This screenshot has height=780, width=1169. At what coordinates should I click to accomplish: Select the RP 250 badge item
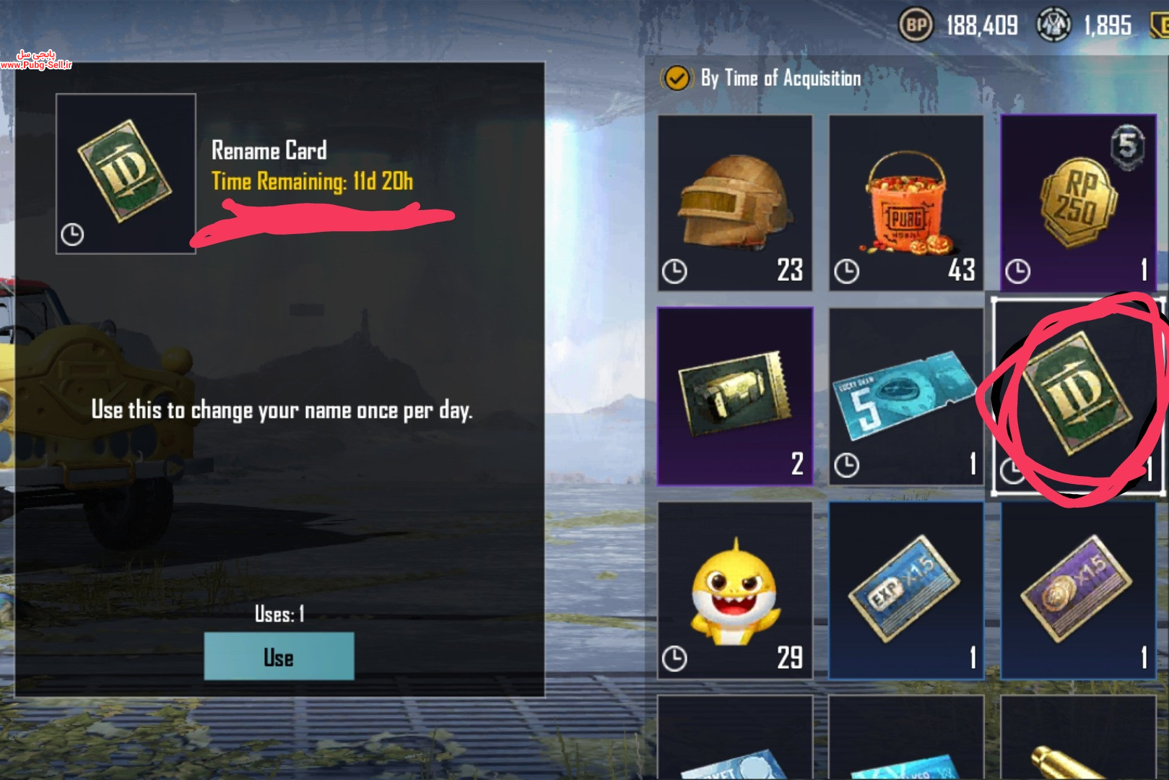[1078, 203]
